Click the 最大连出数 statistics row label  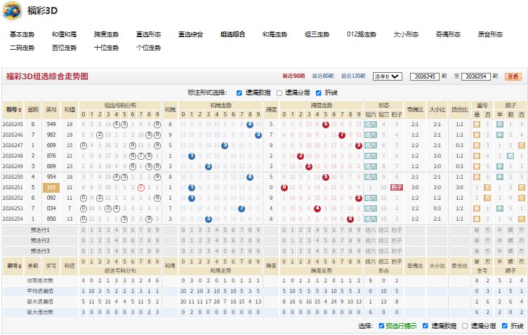pos(40,312)
